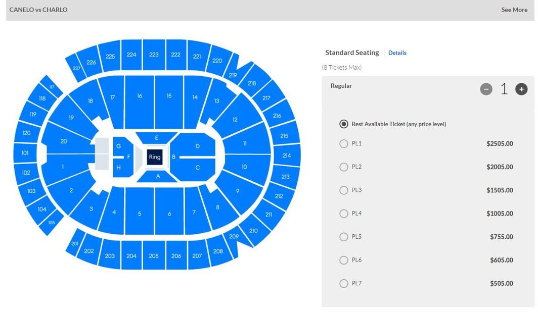Select section 101 on the far side

point(25,152)
